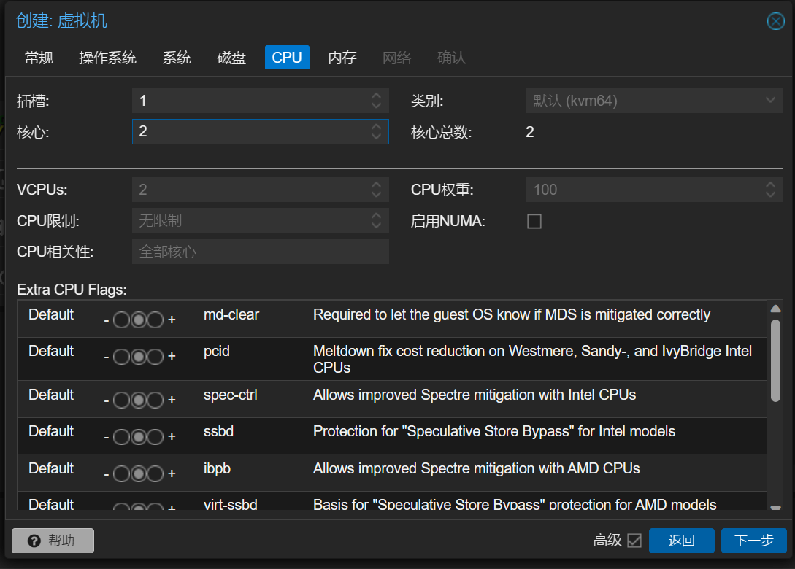The width and height of the screenshot is (795, 569).
Task: Click 下一步 next button
Action: (753, 541)
